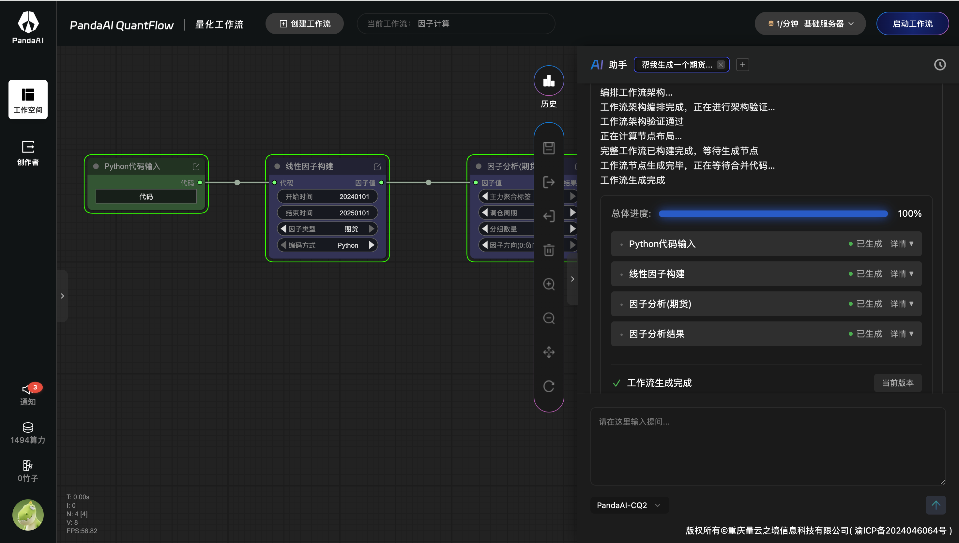
Task: Click previous arrow on 调仓周期 selector
Action: tap(484, 212)
